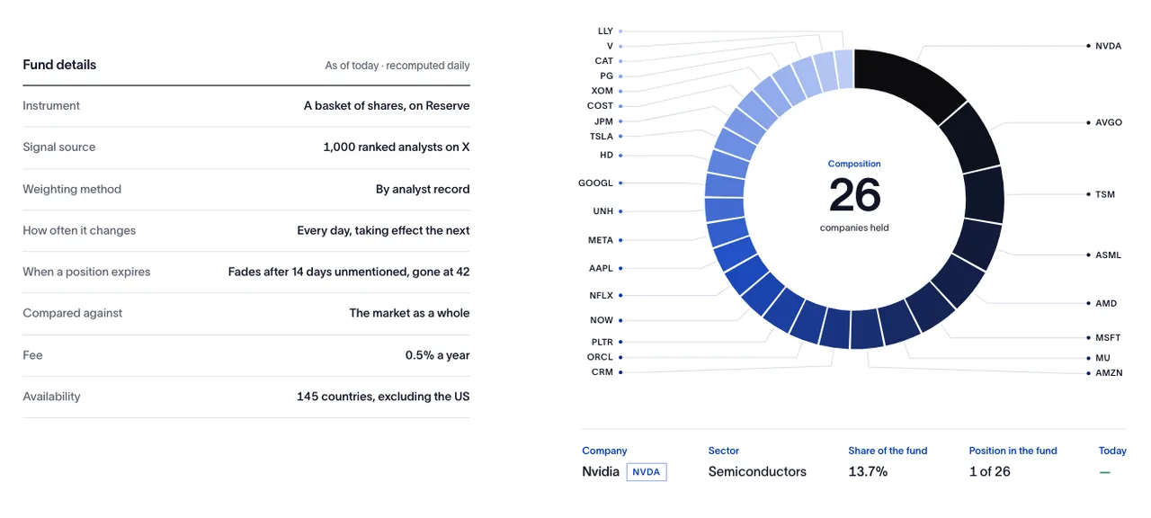
Task: Click the LLY ticker label
Action: [x=605, y=31]
